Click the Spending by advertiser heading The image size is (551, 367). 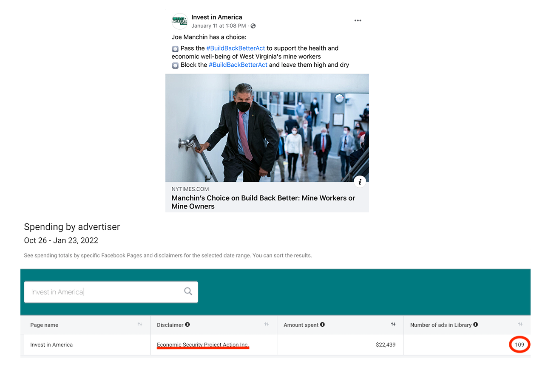[x=72, y=227]
